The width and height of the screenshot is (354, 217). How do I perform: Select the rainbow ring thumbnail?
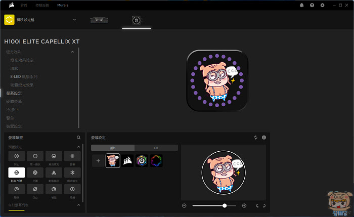click(156, 161)
